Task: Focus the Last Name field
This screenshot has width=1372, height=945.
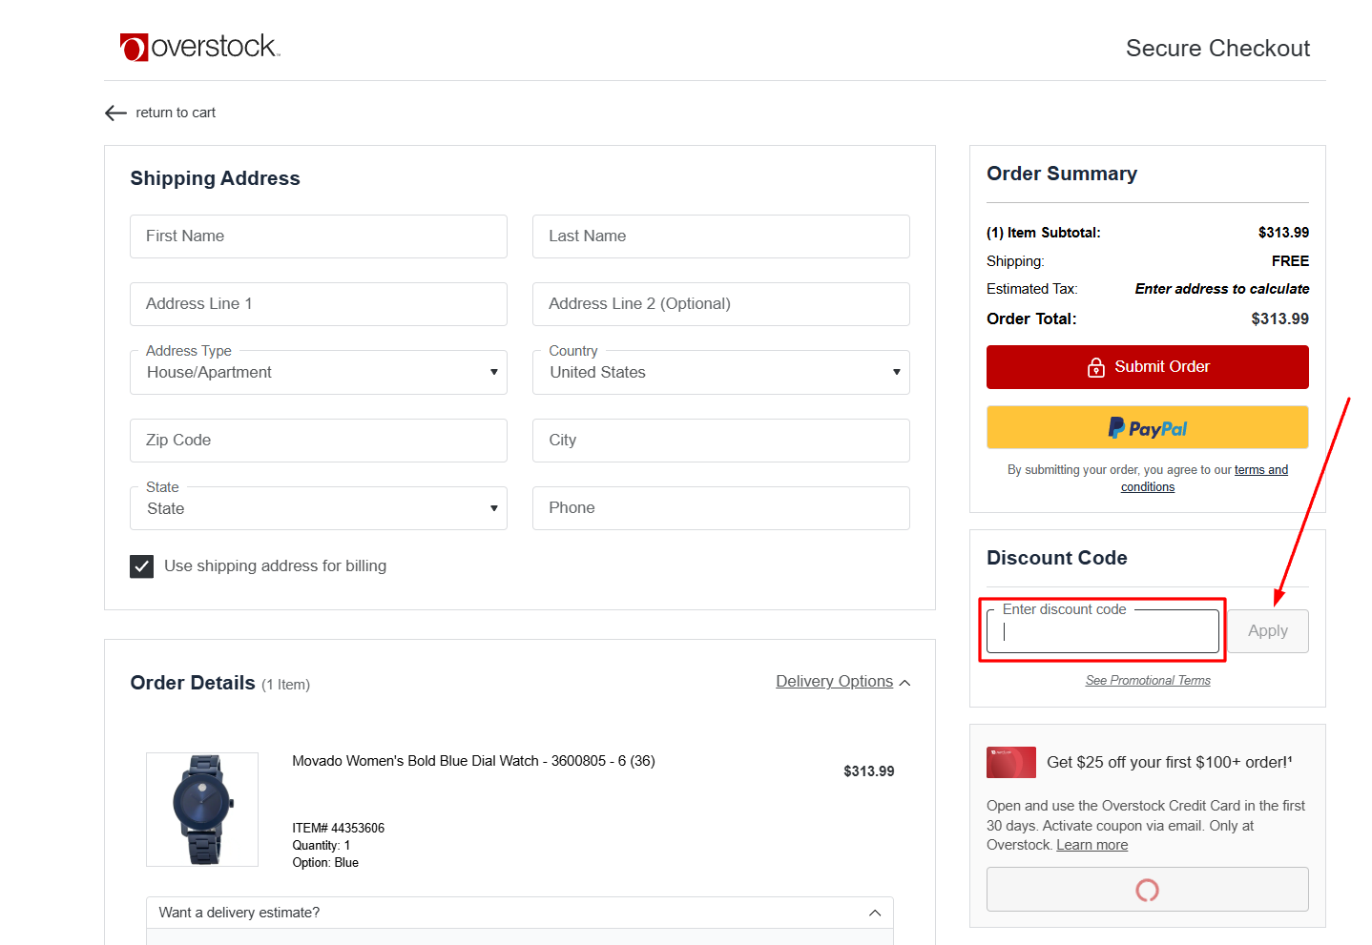Action: [x=721, y=236]
